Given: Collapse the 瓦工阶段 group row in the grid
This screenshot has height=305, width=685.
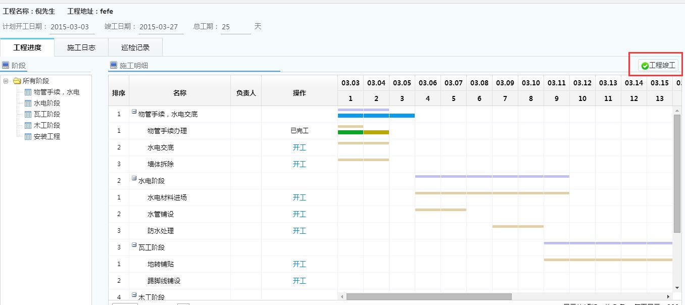Looking at the screenshot, I should [x=134, y=245].
